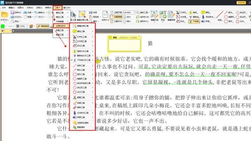
Task: Click the Print icon in toolbar
Action: coord(12,17)
